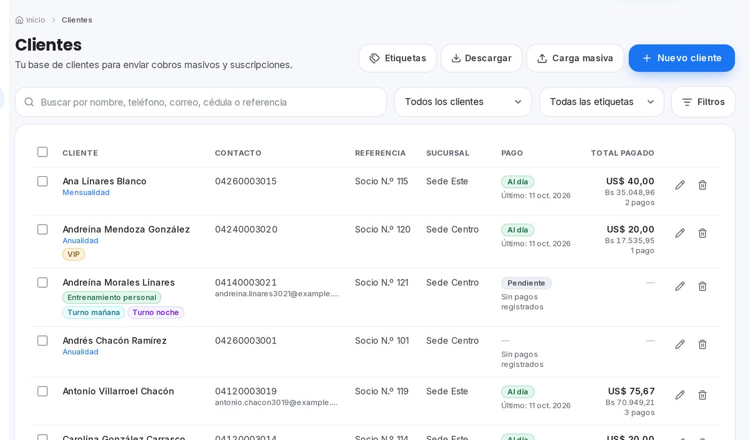Screen dimensions: 750x440
Task: Mark Andreína Morales Linares checkbox
Action: (x=42, y=282)
